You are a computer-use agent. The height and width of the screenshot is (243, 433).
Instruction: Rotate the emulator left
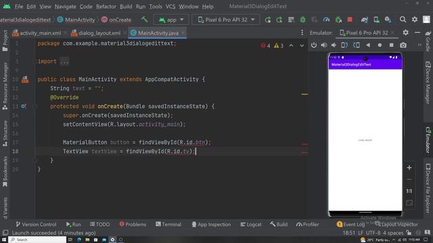coord(344,45)
